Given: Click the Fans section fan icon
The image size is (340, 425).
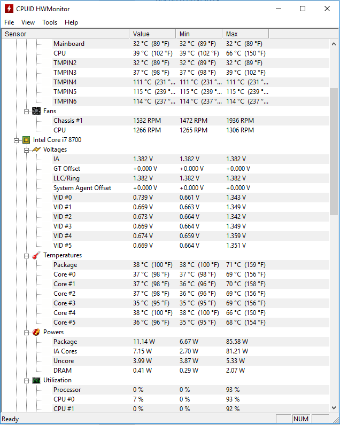Looking at the screenshot, I should (36, 111).
